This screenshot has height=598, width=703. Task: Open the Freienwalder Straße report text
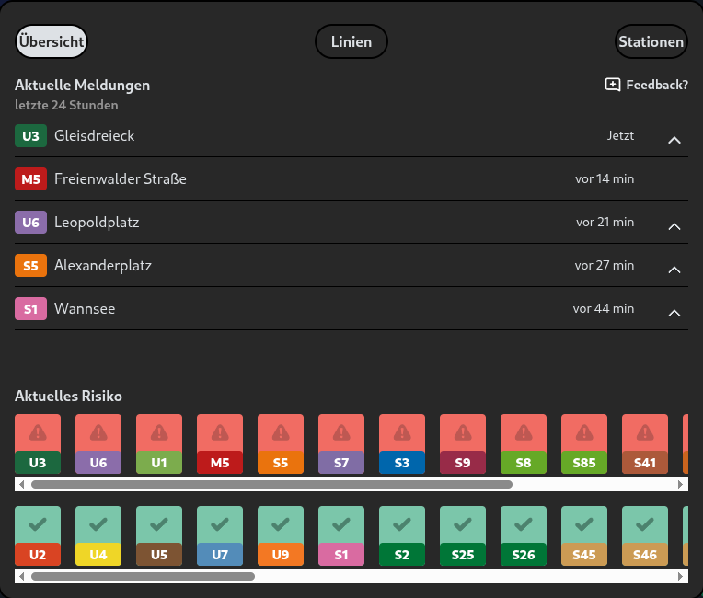click(121, 178)
